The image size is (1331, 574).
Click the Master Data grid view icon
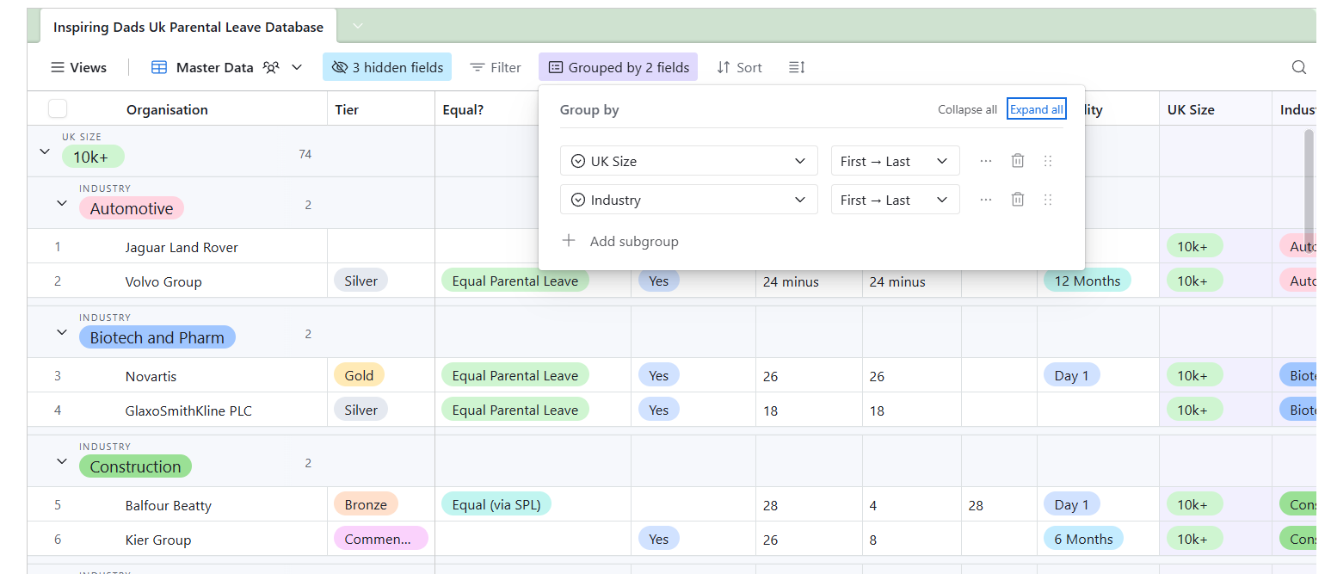tap(159, 67)
